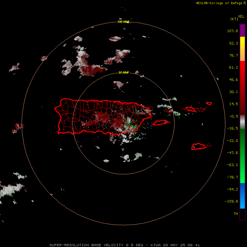This screenshot has width=247, height=247.
Task: Click the 107.8 scale value
Action: point(232,31)
